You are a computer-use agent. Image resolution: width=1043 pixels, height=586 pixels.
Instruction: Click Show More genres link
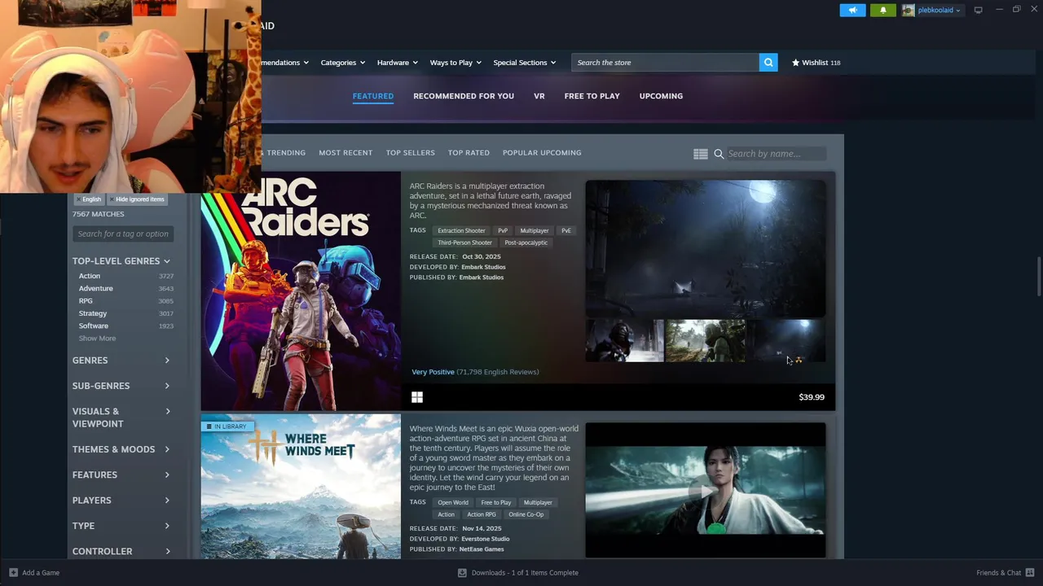pyautogui.click(x=97, y=339)
